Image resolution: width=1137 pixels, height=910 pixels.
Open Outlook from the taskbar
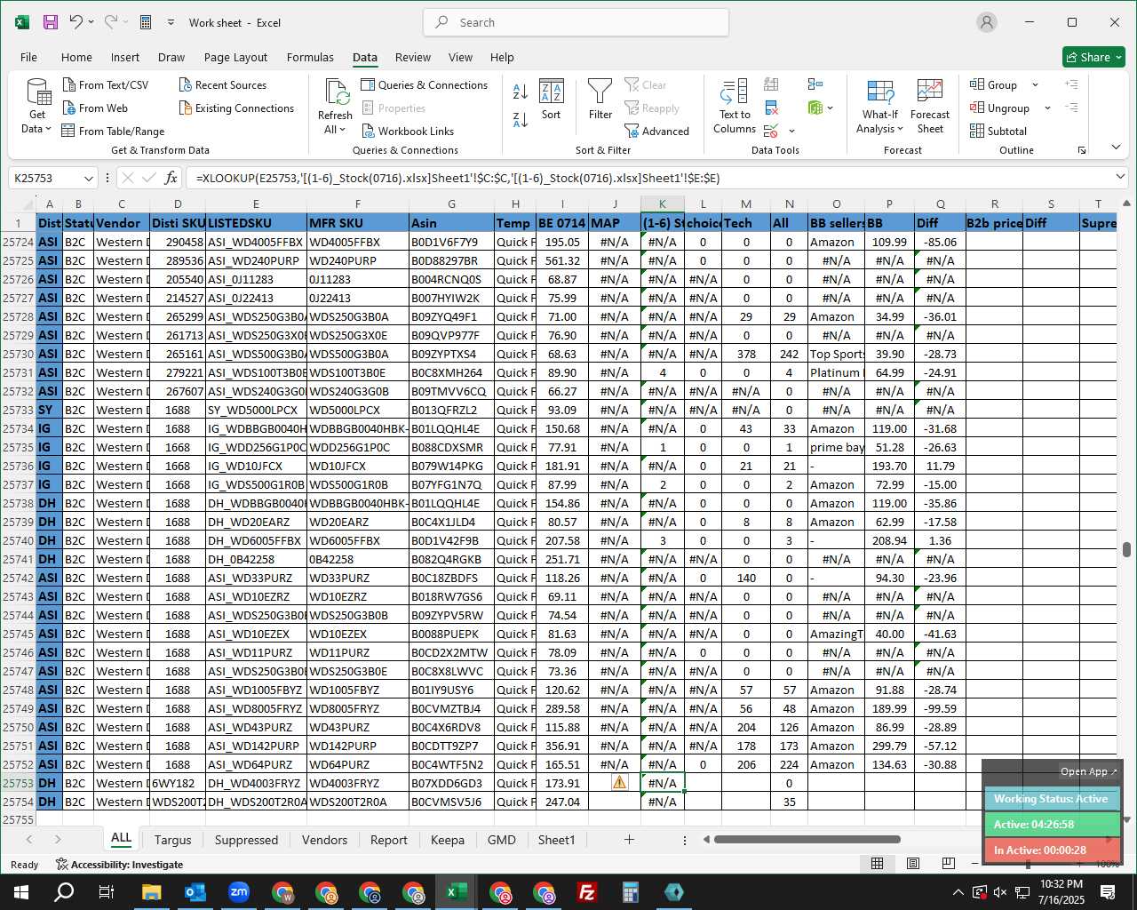click(x=195, y=892)
